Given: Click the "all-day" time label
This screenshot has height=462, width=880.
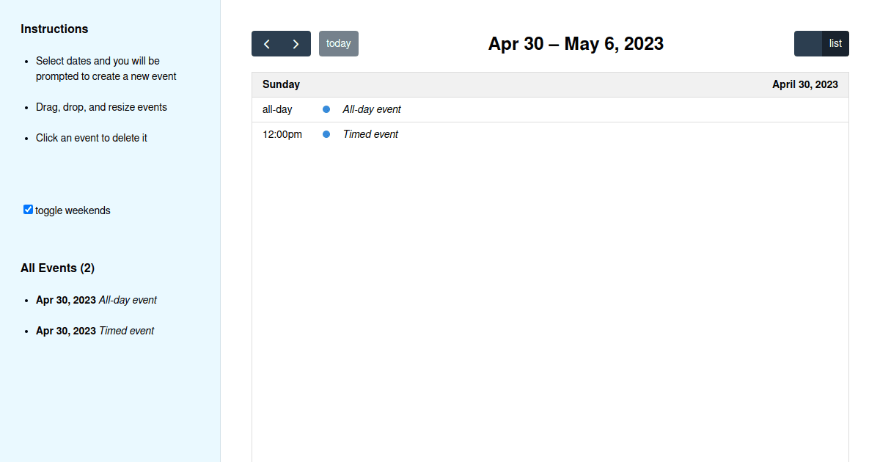Looking at the screenshot, I should [x=277, y=109].
